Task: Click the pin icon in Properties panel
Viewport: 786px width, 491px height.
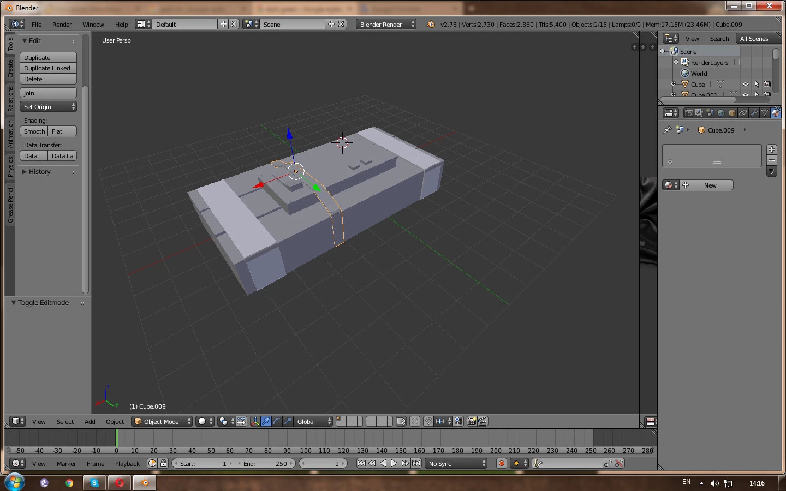Action: click(x=667, y=130)
